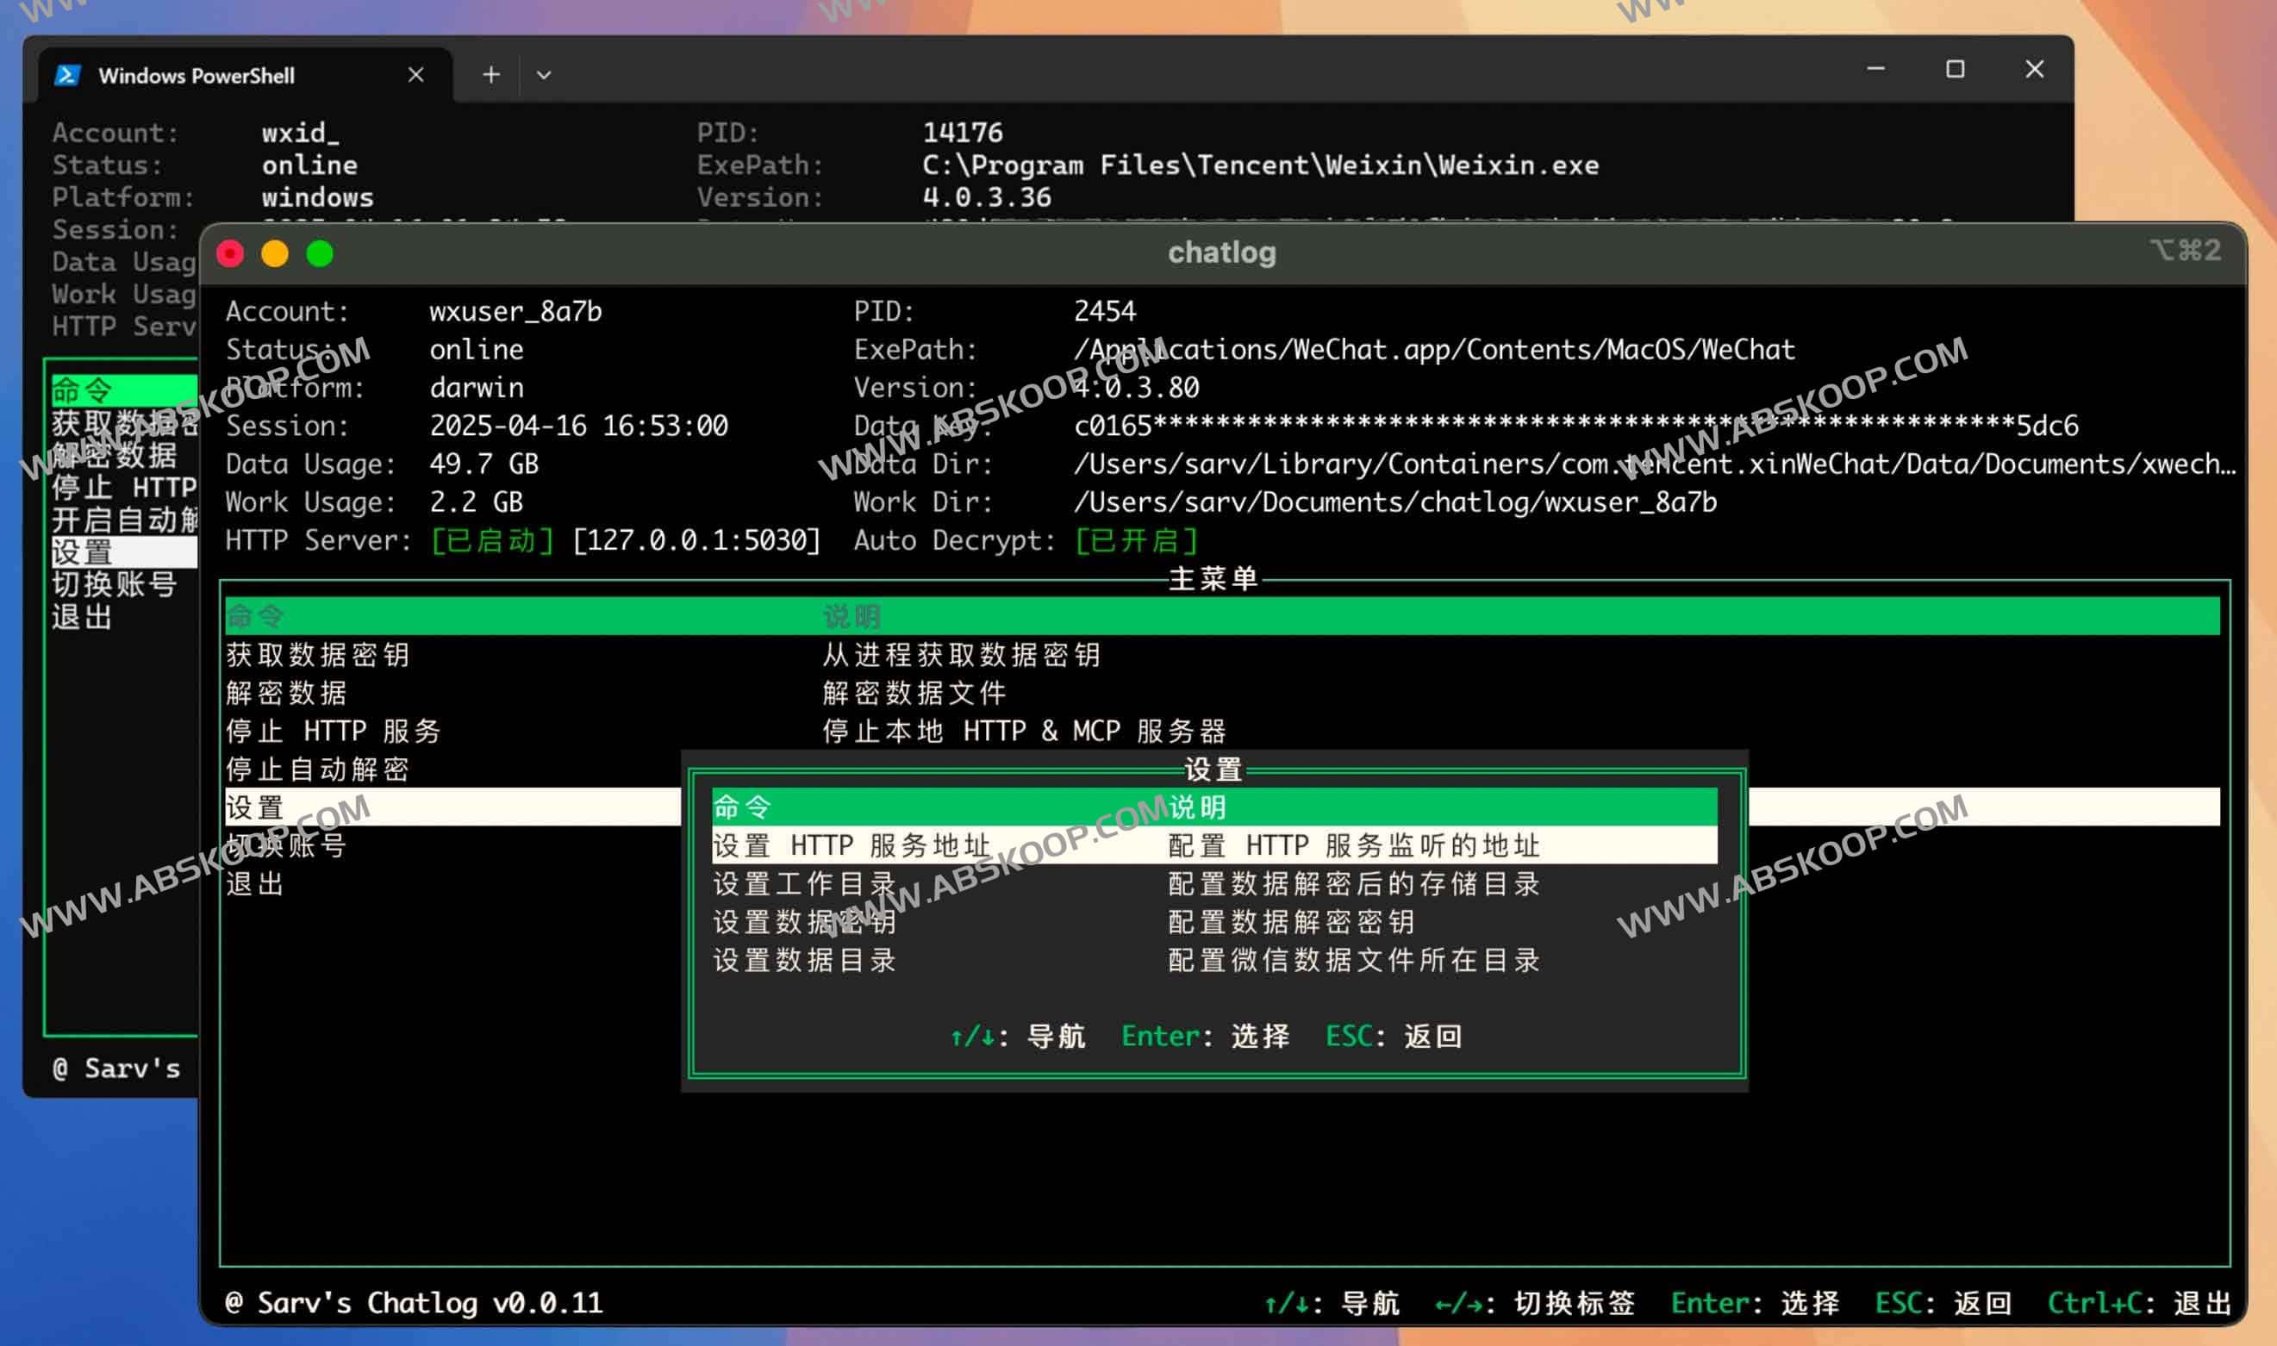Select 切换账号 to switch accounts
The height and width of the screenshot is (1346, 2277).
pyautogui.click(x=286, y=845)
